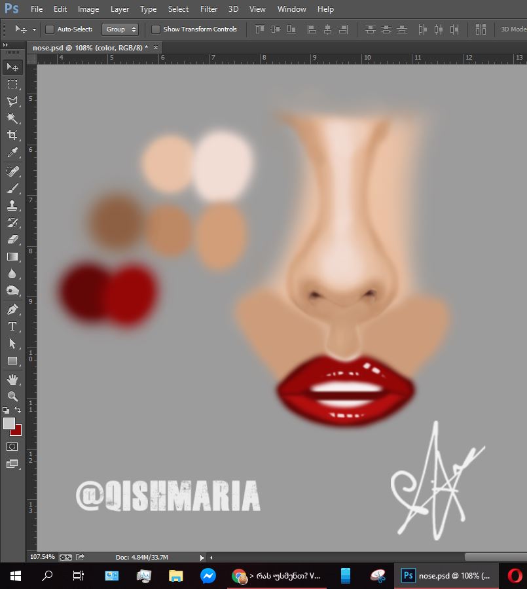Image resolution: width=527 pixels, height=589 pixels.
Task: Pick the Brush tool
Action: coord(12,188)
